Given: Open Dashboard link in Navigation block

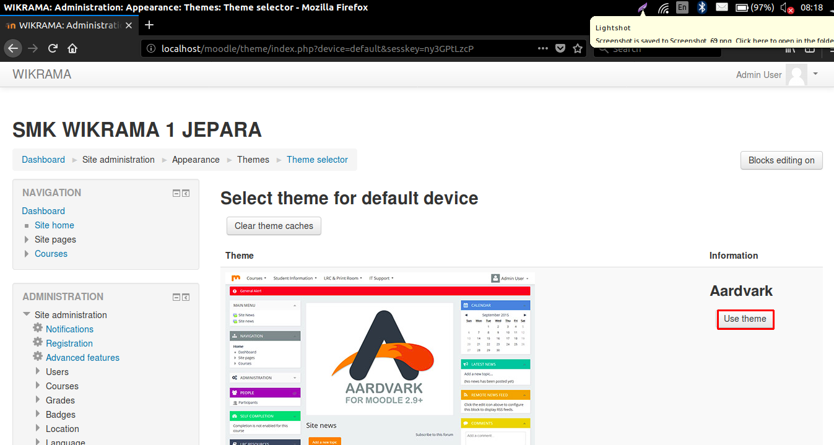Looking at the screenshot, I should (43, 211).
